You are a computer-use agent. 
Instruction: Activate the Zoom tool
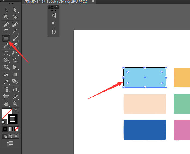pyautogui.click(x=15, y=104)
